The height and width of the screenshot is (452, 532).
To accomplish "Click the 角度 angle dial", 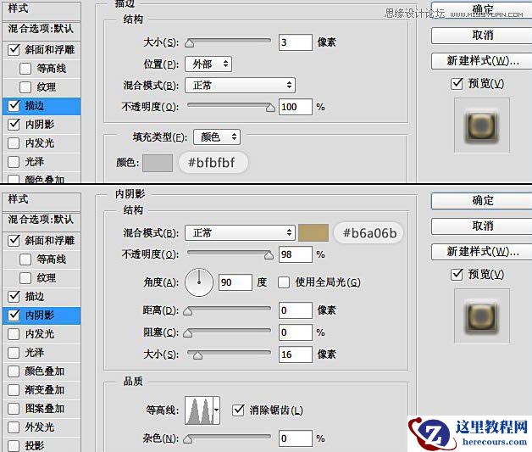I will pyautogui.click(x=199, y=282).
